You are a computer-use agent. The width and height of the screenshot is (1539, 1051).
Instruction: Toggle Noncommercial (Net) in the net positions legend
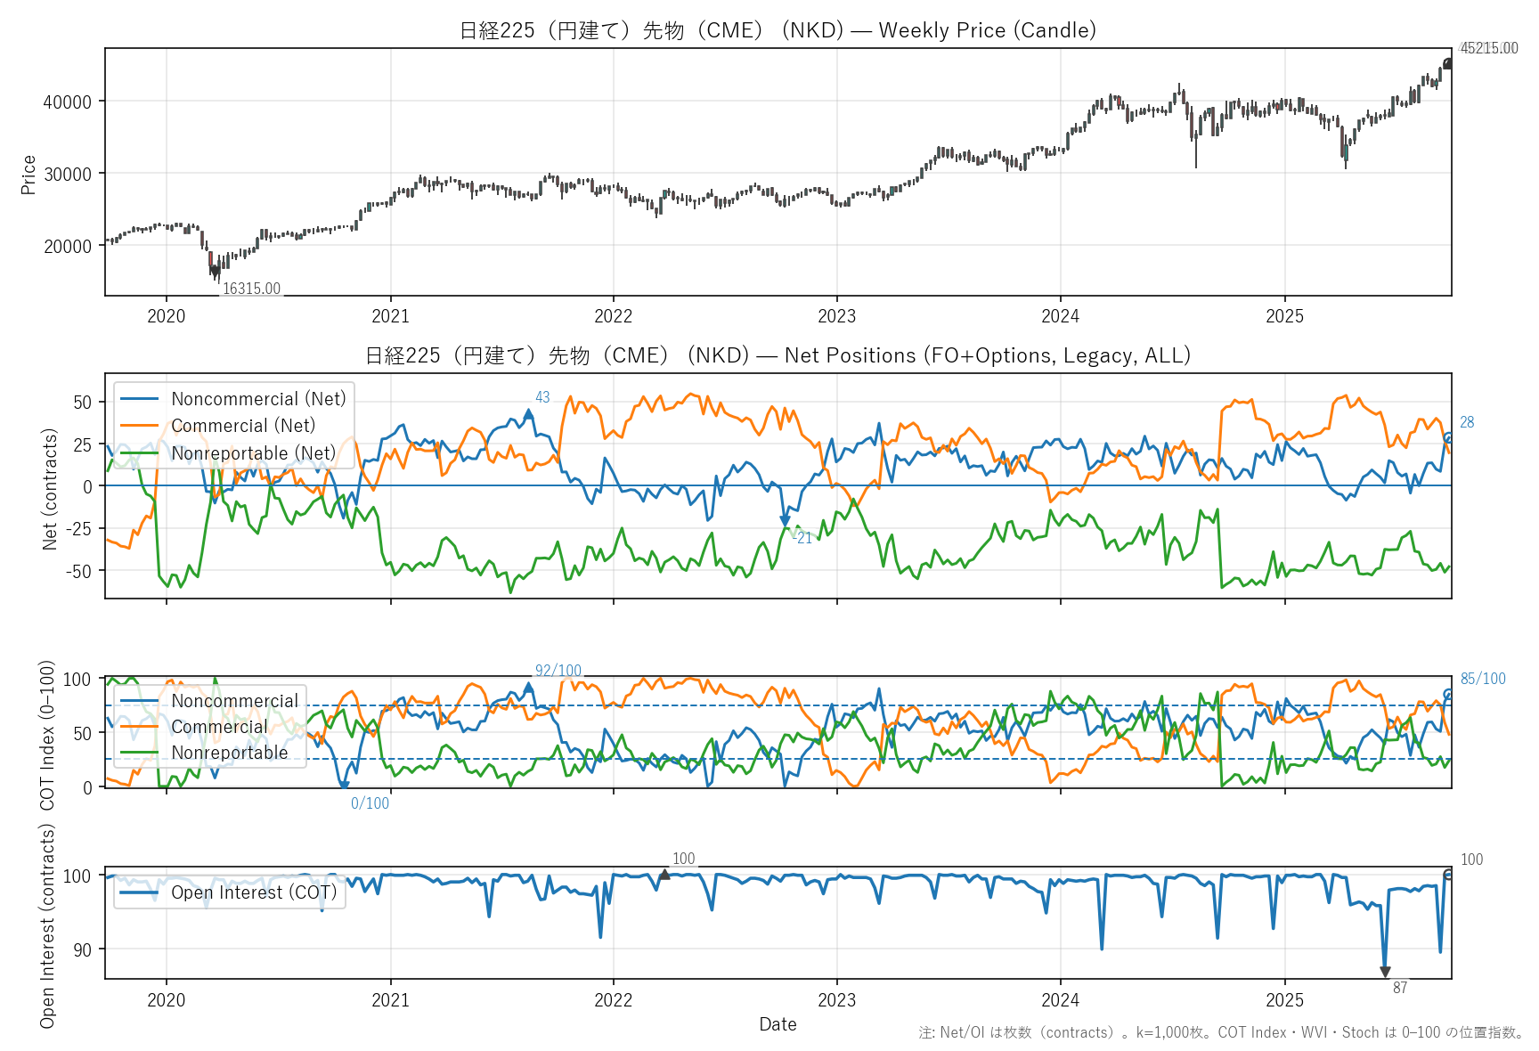tap(257, 399)
